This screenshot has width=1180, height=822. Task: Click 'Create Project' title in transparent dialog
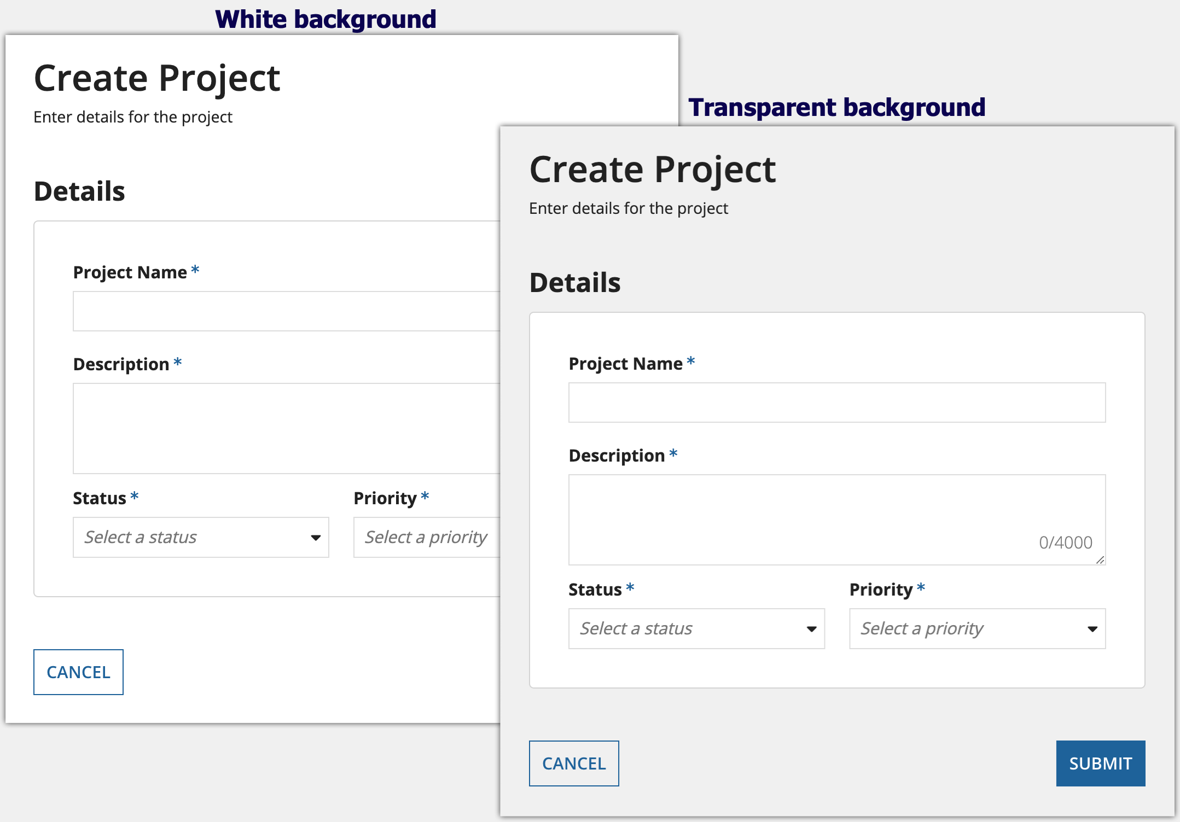pyautogui.click(x=653, y=170)
